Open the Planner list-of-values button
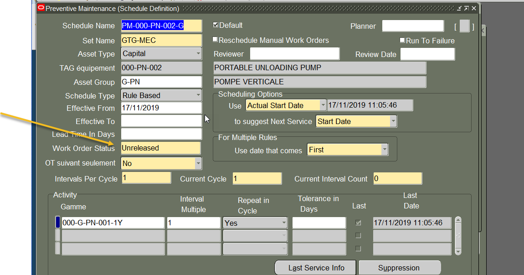 point(465,26)
